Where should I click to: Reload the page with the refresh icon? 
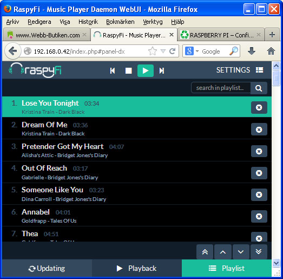coord(173,51)
